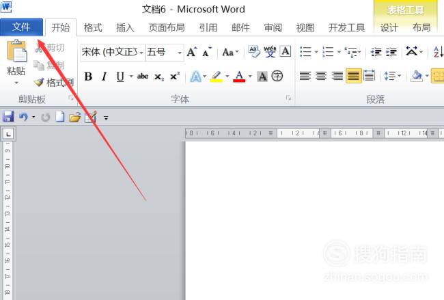Center align text
The height and width of the screenshot is (300, 444).
tap(321, 76)
